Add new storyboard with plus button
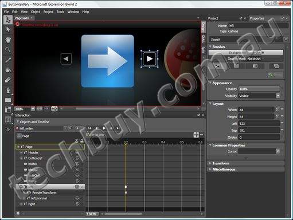293x220 pixels. [x=77, y=128]
